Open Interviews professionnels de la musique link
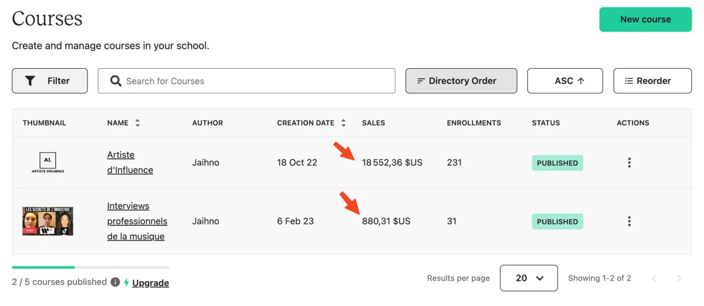This screenshot has width=704, height=306. 137,221
